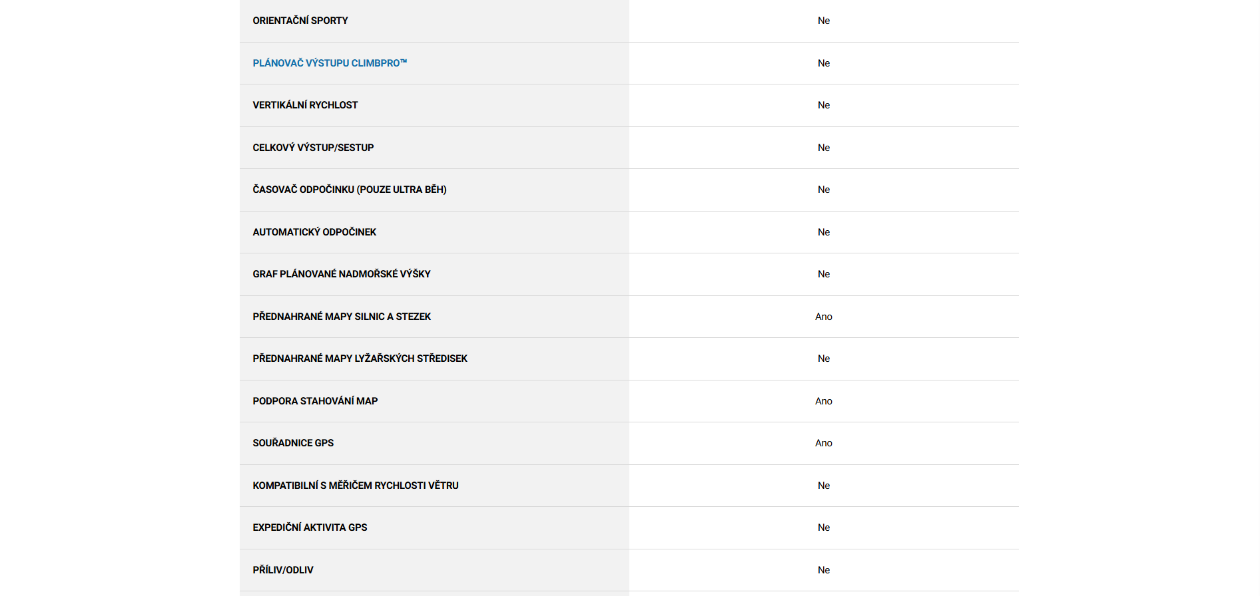Select Ano value beside Podpora stahování map

coord(824,401)
